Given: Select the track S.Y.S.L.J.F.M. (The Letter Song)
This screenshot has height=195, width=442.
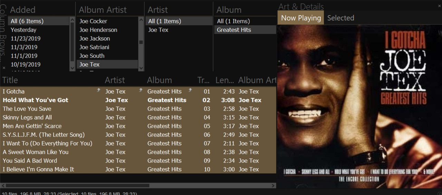Looking at the screenshot, I should click(138, 134).
